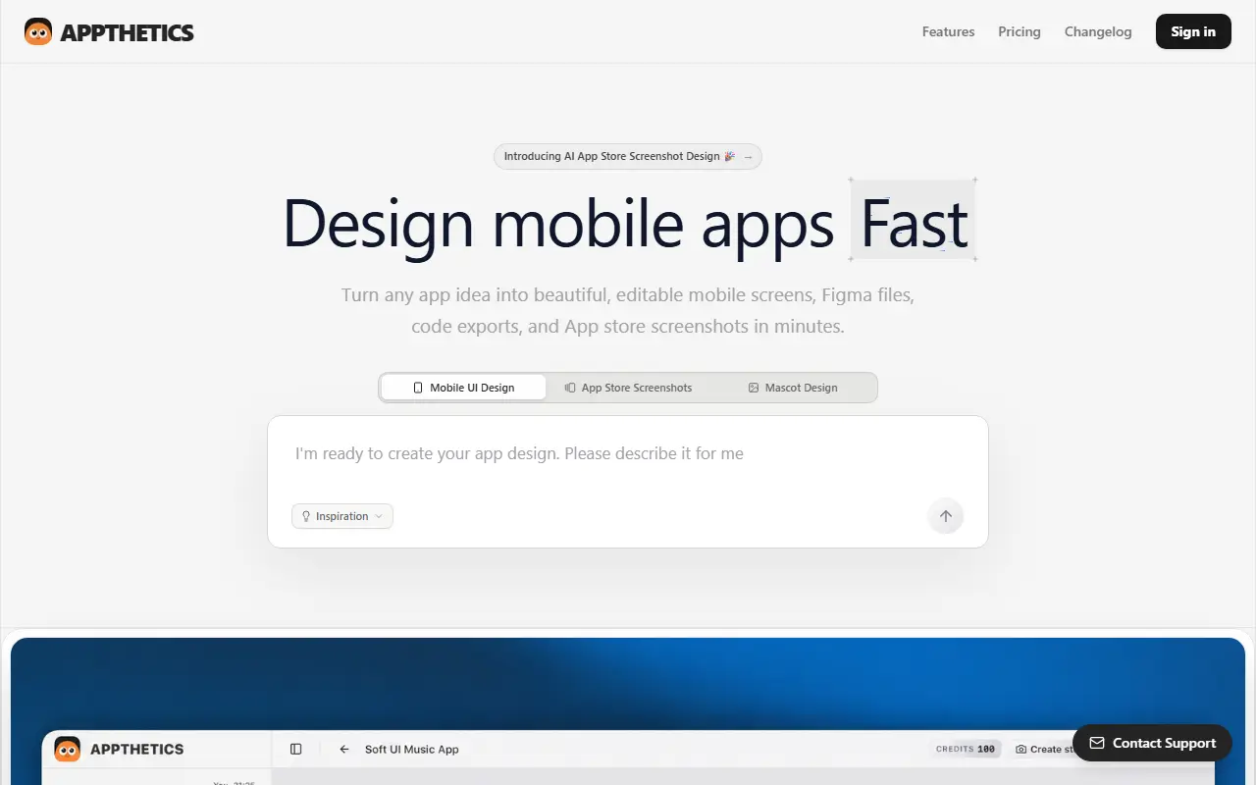
Task: Go to the Pricing page
Action: pos(1020,31)
